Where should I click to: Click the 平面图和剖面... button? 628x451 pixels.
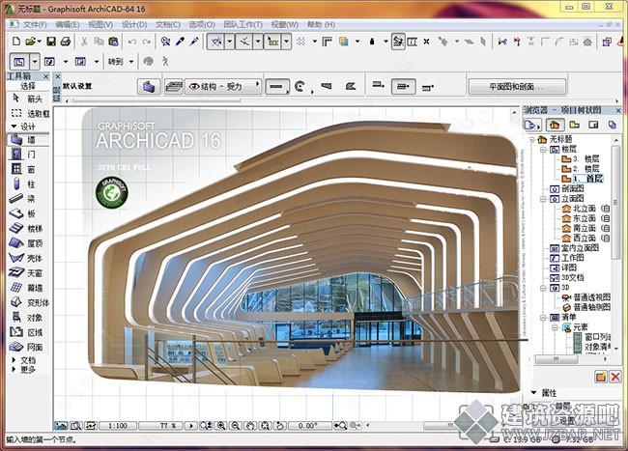point(517,87)
